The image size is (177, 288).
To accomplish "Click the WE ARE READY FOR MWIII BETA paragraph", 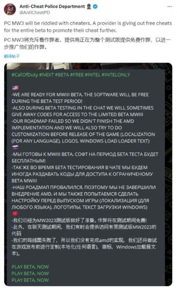I will pos(80,98).
